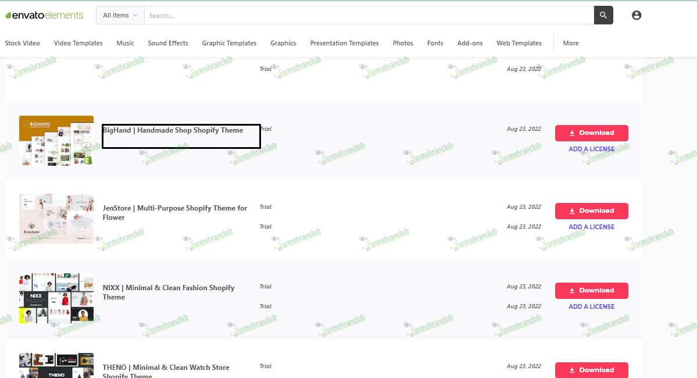Open the THENO theme thumbnail
Image resolution: width=697 pixels, height=378 pixels.
pos(56,366)
